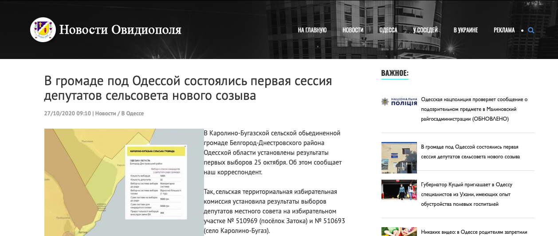Navigate to В УКРАИНЕ menu item
The height and width of the screenshot is (236, 558).
[x=465, y=30]
